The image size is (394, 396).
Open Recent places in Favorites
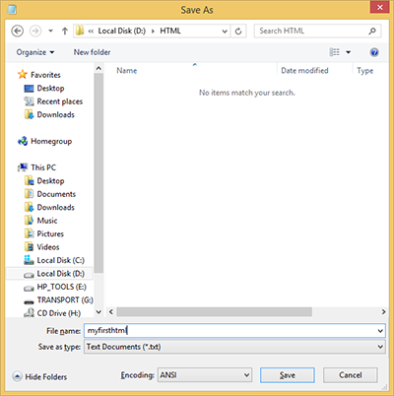(x=53, y=101)
